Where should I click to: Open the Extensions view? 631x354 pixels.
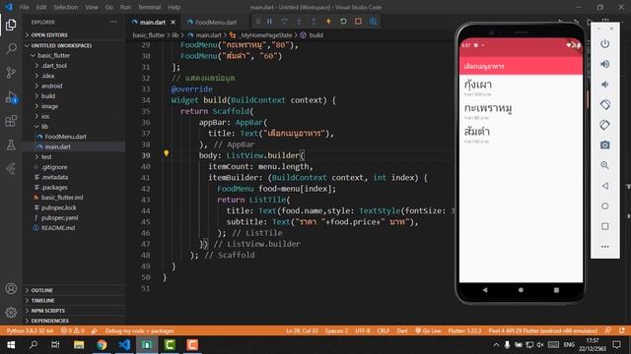(x=11, y=121)
